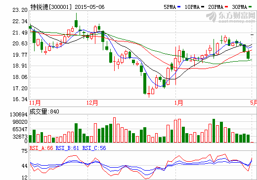This screenshot has width=257, height=180.
Task: Click the 65347 volume axis label
Action: (20, 129)
